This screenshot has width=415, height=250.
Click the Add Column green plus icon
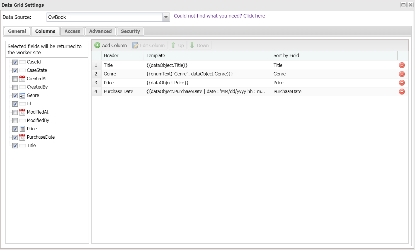pos(97,45)
